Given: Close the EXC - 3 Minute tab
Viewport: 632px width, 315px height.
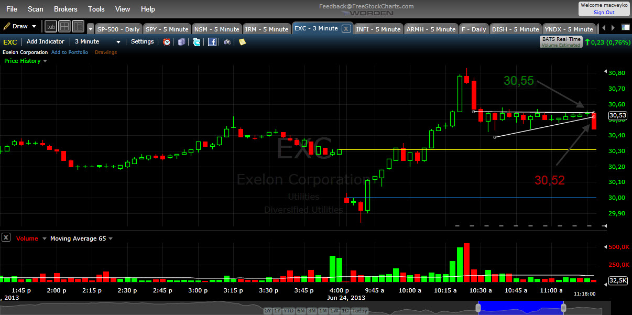Looking at the screenshot, I should (346, 29).
